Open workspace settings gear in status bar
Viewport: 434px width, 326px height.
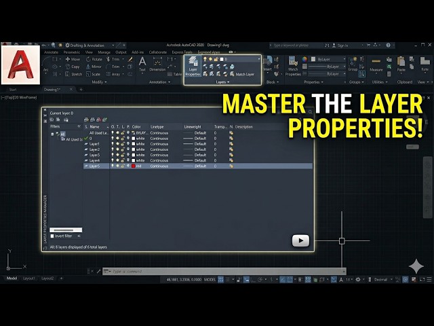(x=358, y=279)
